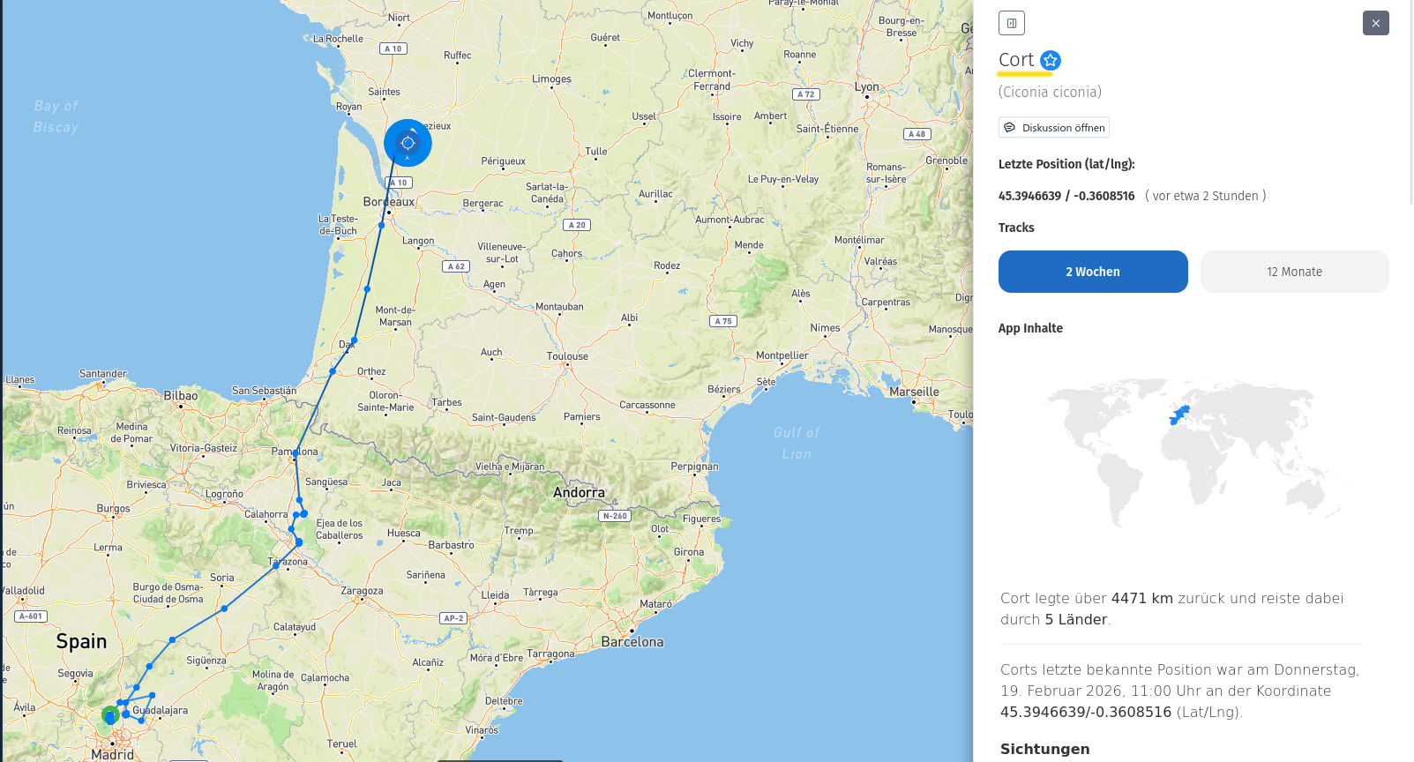Click the track point near Pamplona
Image resolution: width=1414 pixels, height=762 pixels.
[295, 454]
